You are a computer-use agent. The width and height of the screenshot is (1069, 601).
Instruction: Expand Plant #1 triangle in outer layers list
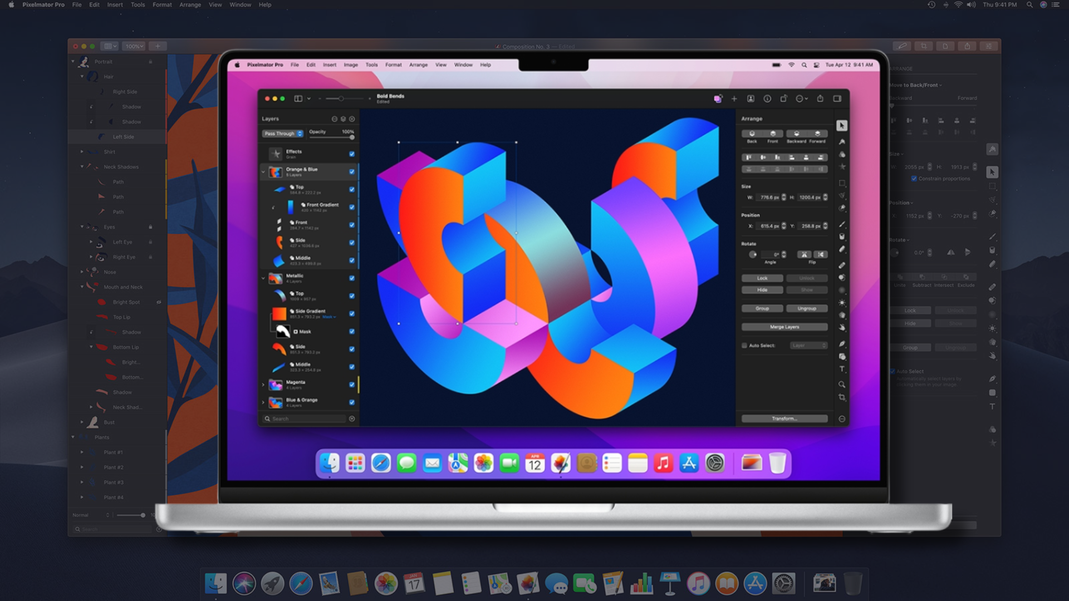pos(82,452)
